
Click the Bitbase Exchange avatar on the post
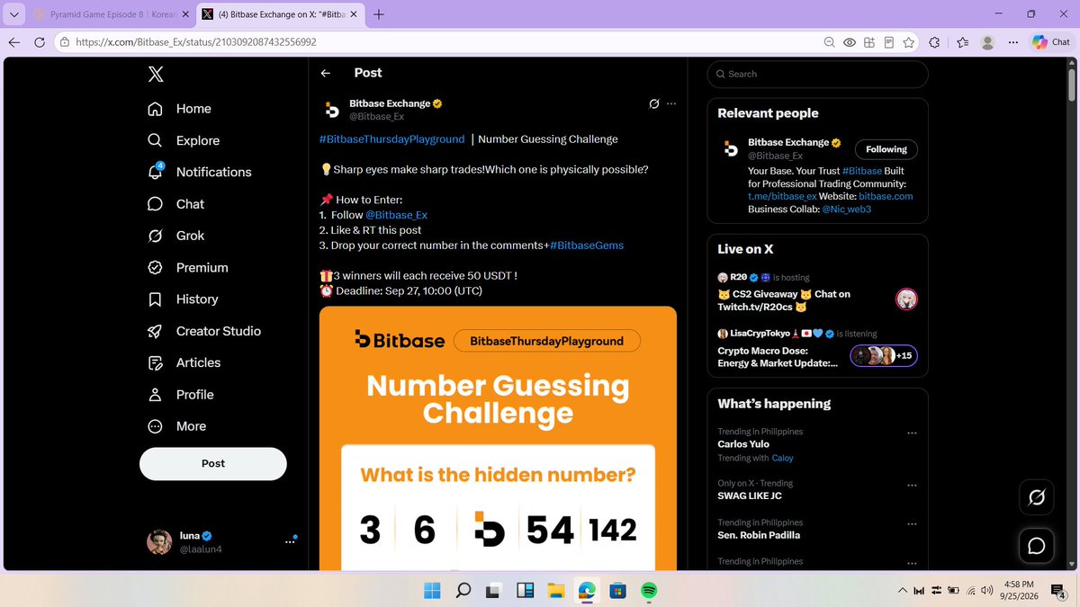point(332,110)
